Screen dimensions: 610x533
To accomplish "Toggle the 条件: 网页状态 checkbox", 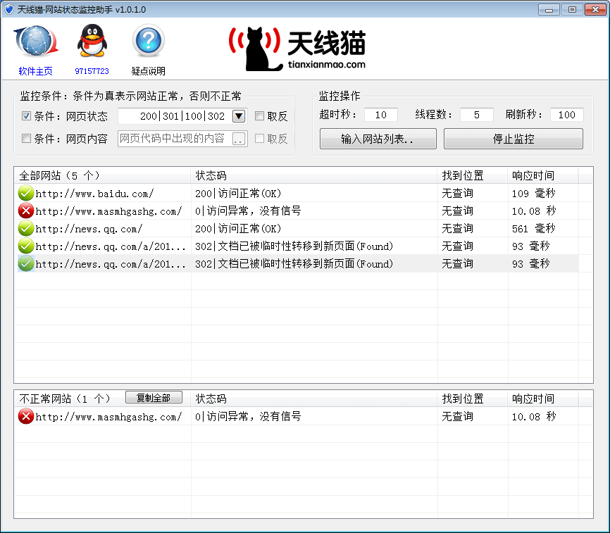I will point(27,116).
